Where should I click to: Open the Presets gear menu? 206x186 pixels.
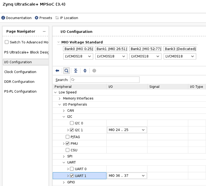[37, 18]
